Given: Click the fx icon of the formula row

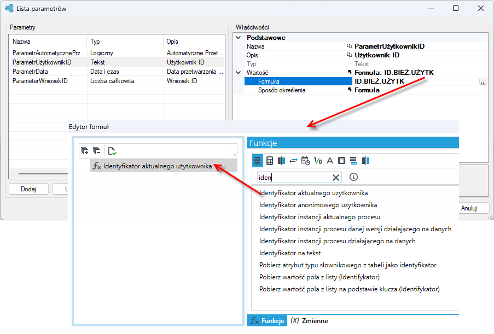Looking at the screenshot, I should pyautogui.click(x=97, y=166).
